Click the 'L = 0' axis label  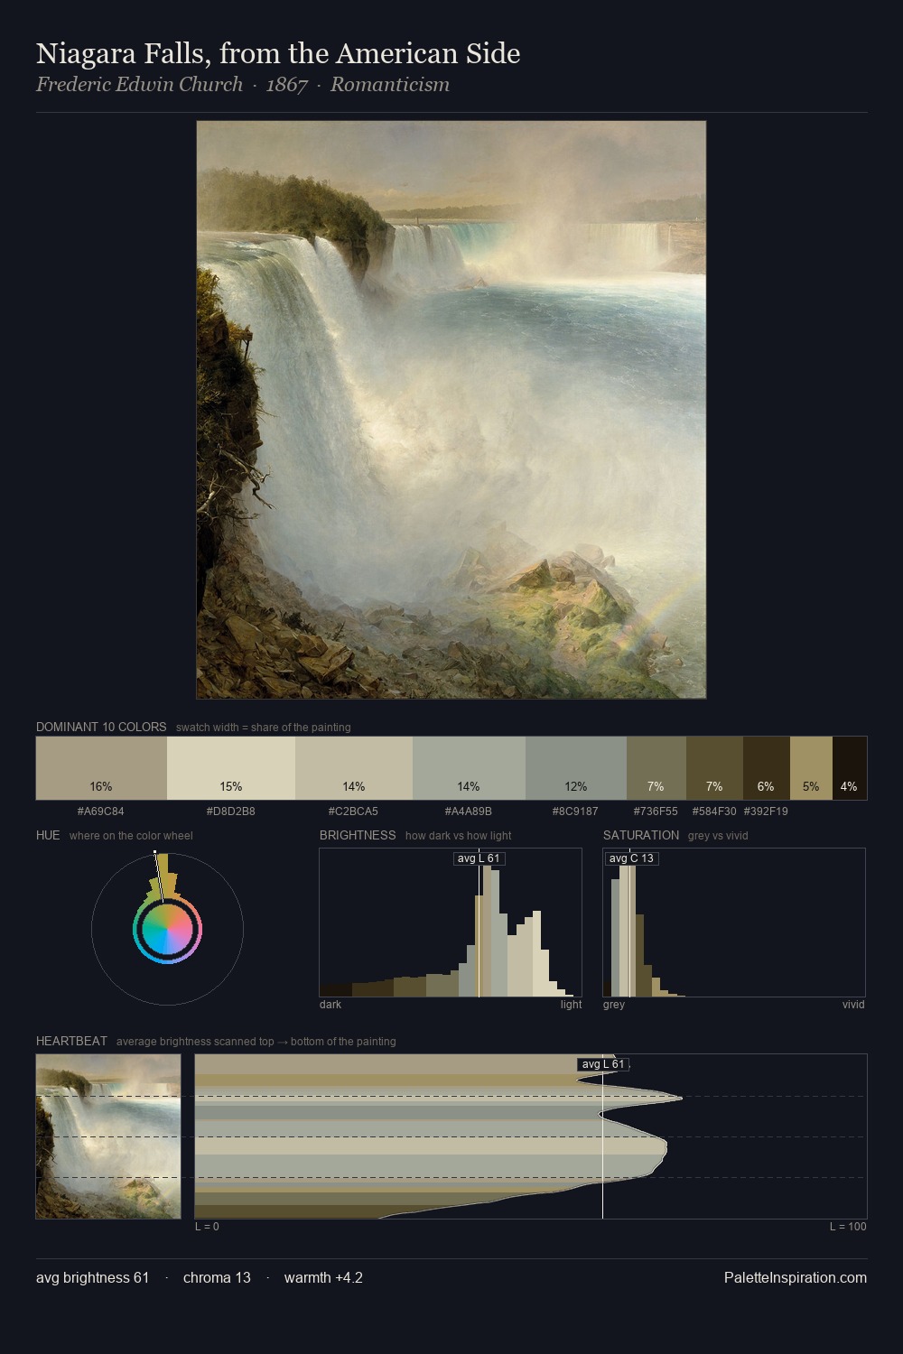pos(207,1227)
